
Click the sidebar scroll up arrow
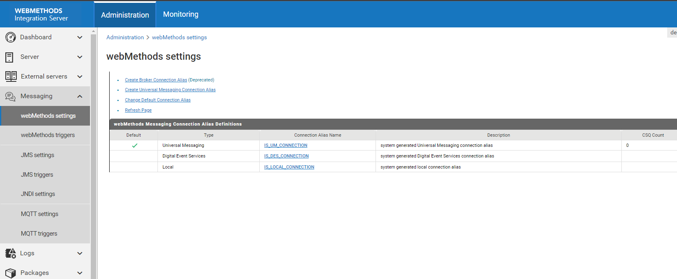[94, 31]
